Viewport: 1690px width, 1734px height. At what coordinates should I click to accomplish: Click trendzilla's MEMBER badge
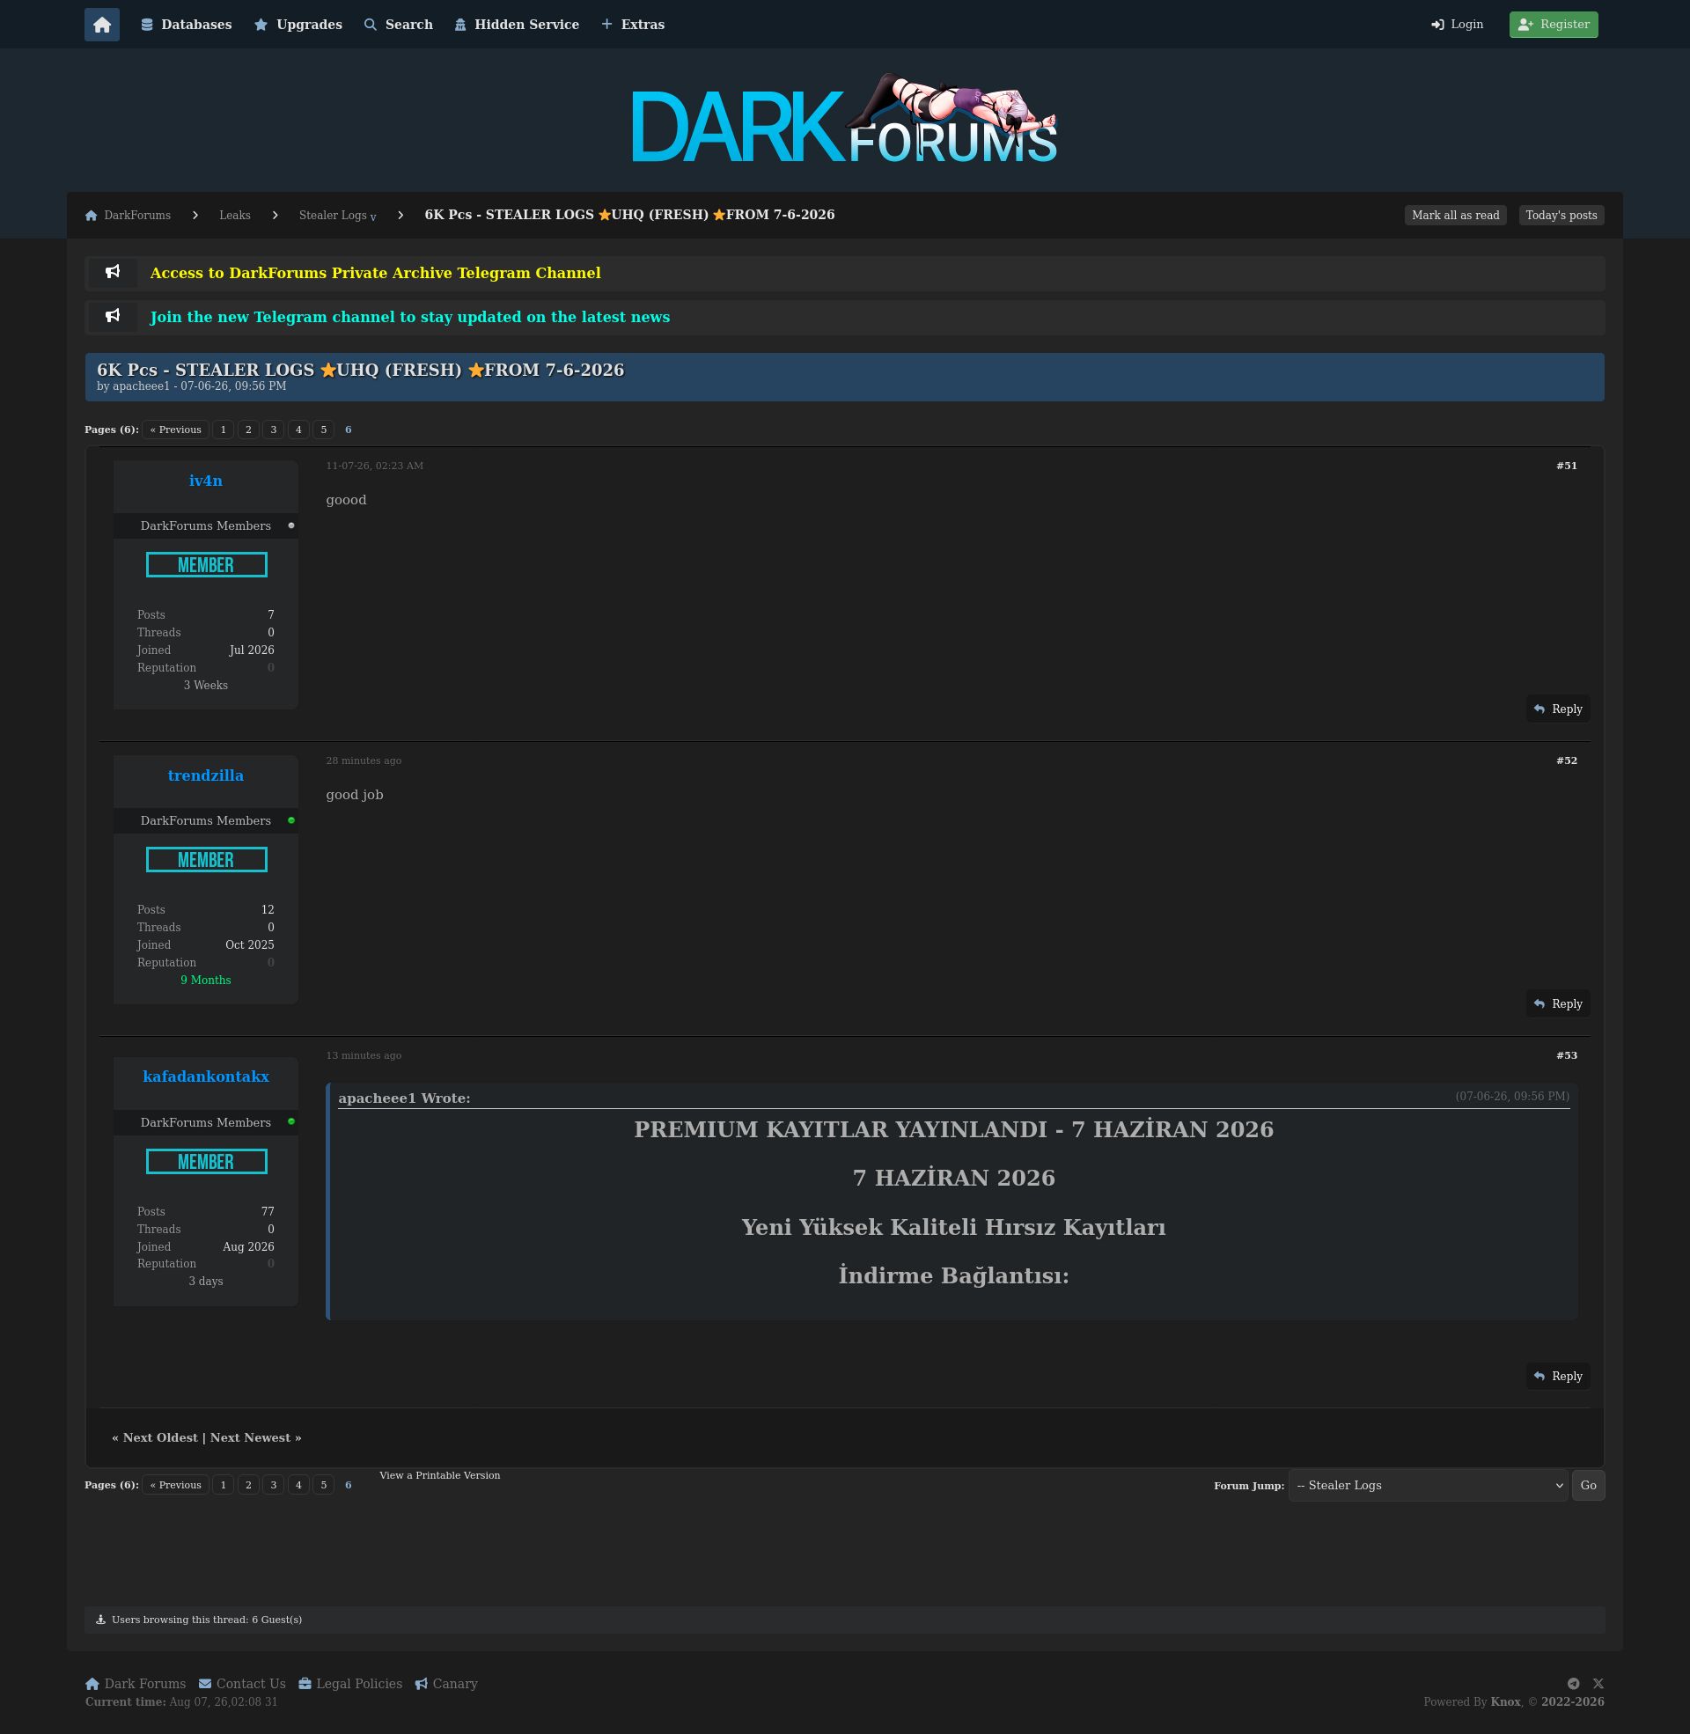[x=207, y=859]
